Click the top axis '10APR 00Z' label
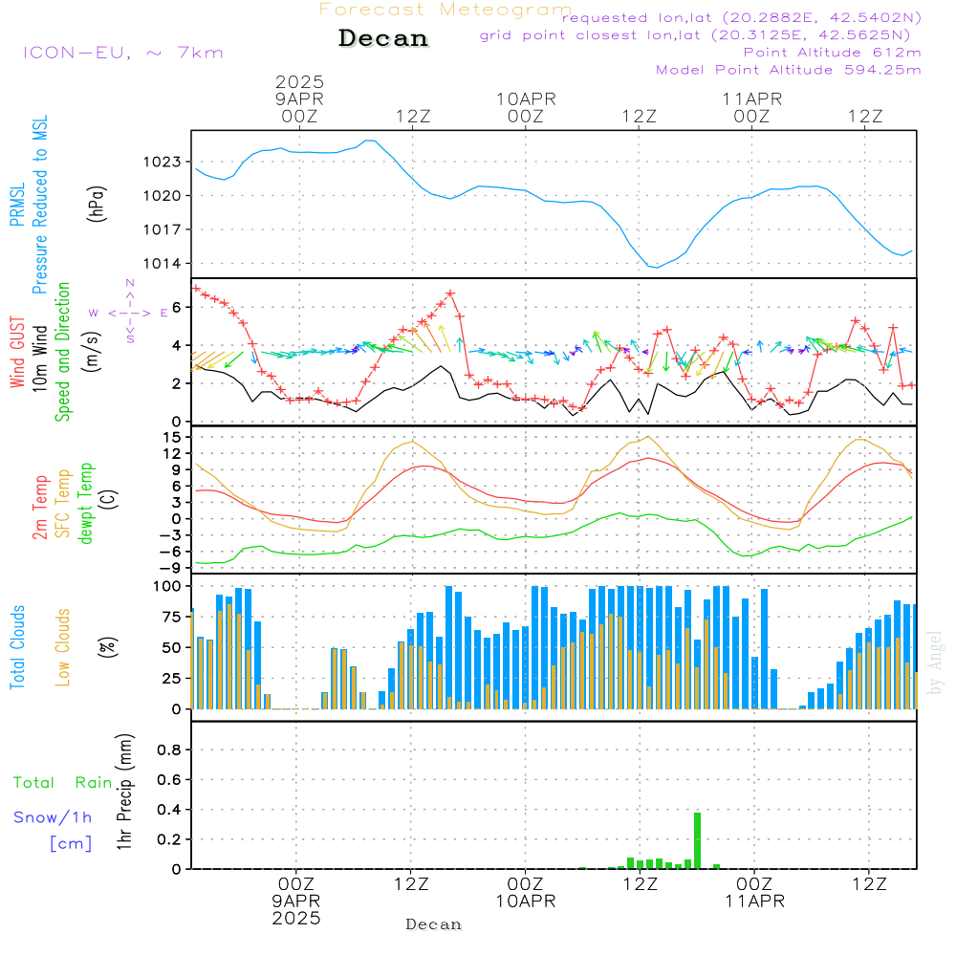This screenshot has height=956, width=956. tap(526, 107)
